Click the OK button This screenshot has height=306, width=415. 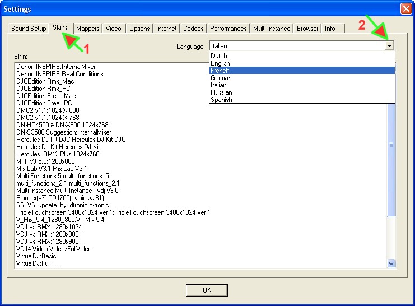pyautogui.click(x=207, y=290)
